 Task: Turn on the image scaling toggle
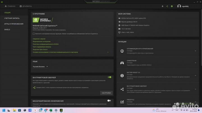[109, 101]
